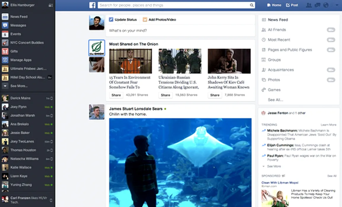Click the What's on your mind field
This screenshot has height=207, width=342.
[x=180, y=30]
